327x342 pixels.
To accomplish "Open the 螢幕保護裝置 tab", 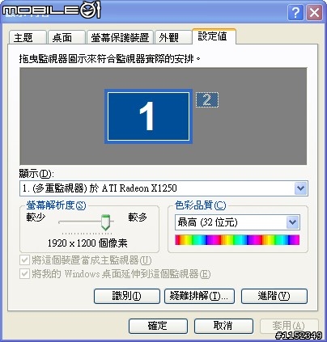I will 120,37.
